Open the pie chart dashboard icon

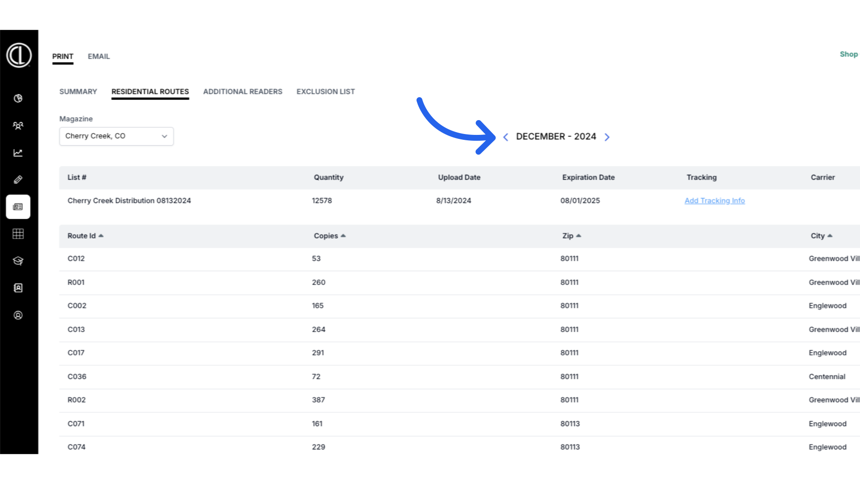(x=18, y=99)
